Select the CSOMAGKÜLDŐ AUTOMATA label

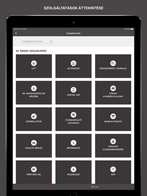point(73,121)
